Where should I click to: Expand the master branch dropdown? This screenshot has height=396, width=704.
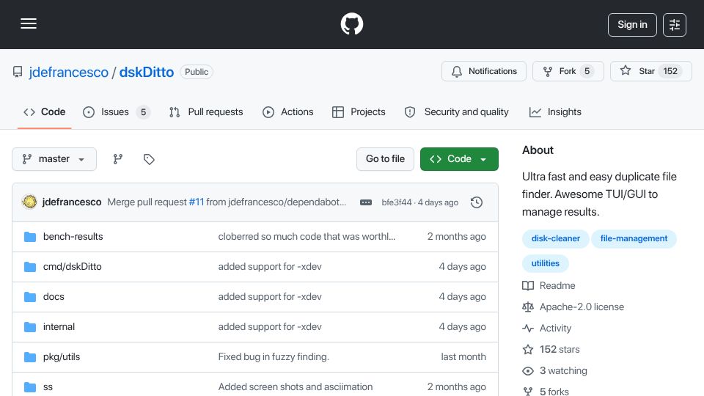click(54, 159)
